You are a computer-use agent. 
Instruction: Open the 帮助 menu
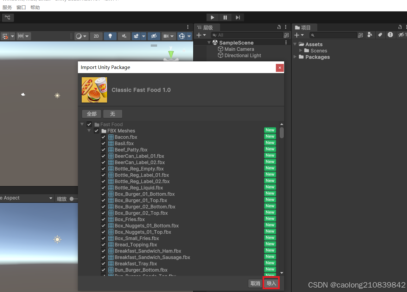coord(35,7)
